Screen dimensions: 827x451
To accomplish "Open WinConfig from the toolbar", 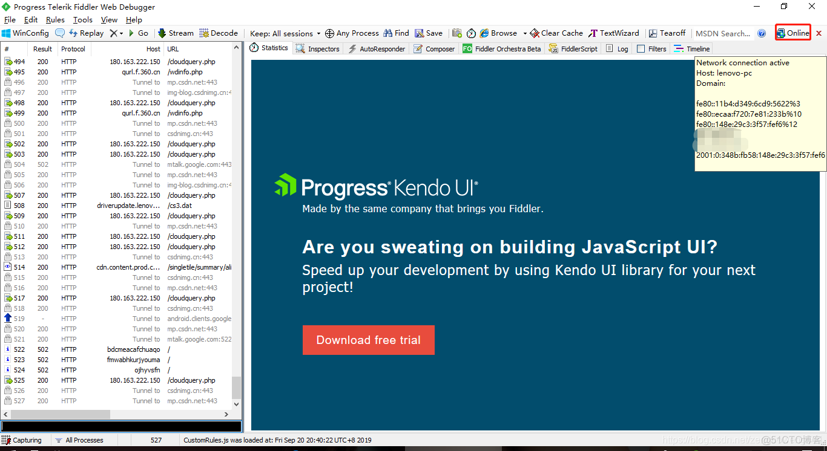I will (x=25, y=33).
